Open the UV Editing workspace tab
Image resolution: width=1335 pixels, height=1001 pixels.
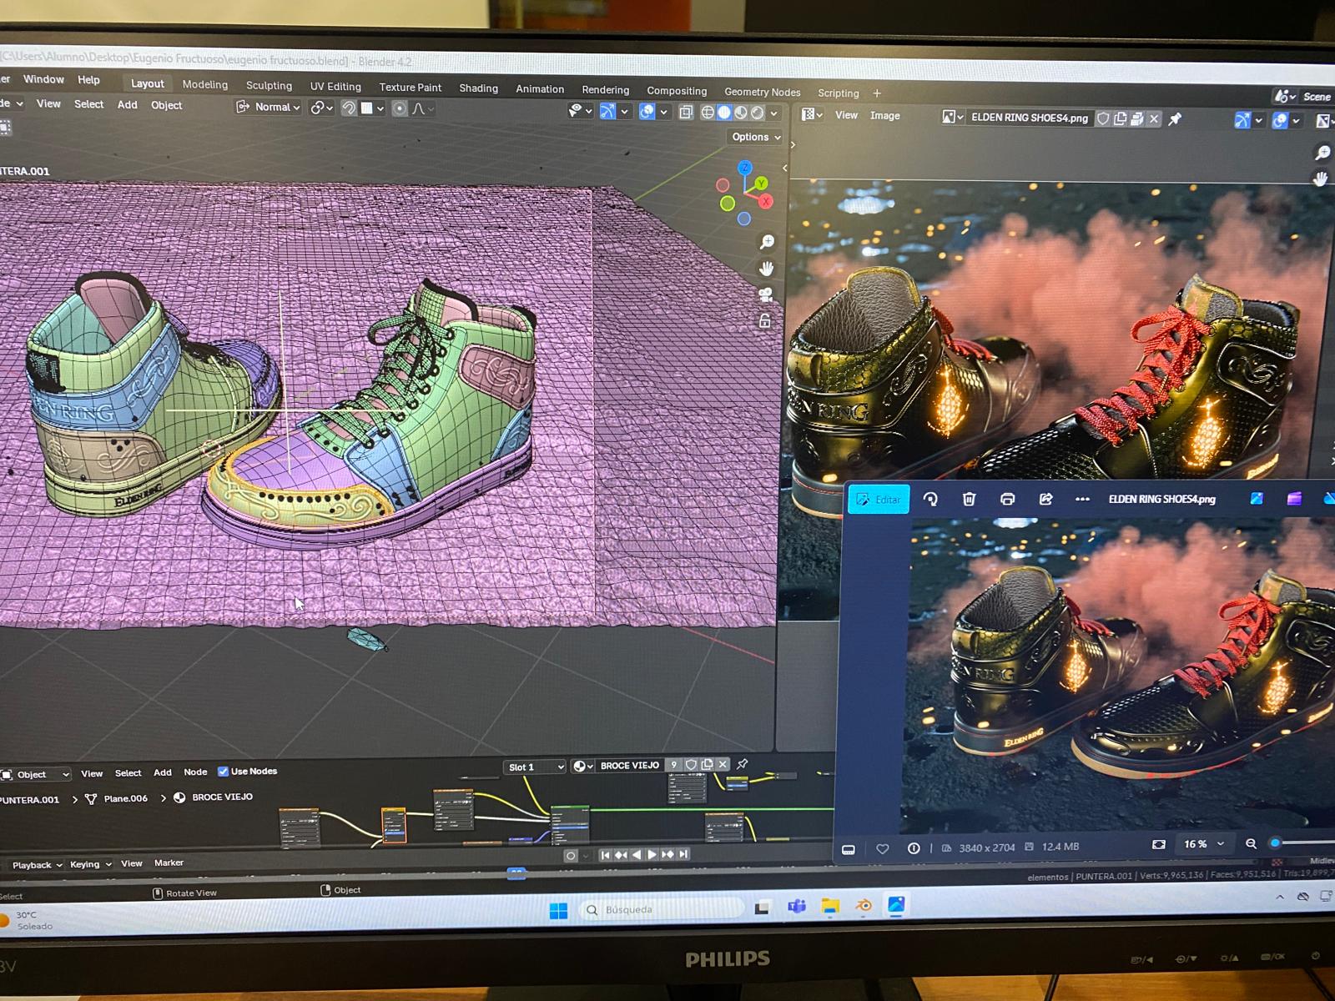[x=335, y=87]
